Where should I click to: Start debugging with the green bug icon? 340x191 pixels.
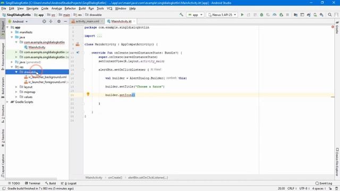[261, 15]
